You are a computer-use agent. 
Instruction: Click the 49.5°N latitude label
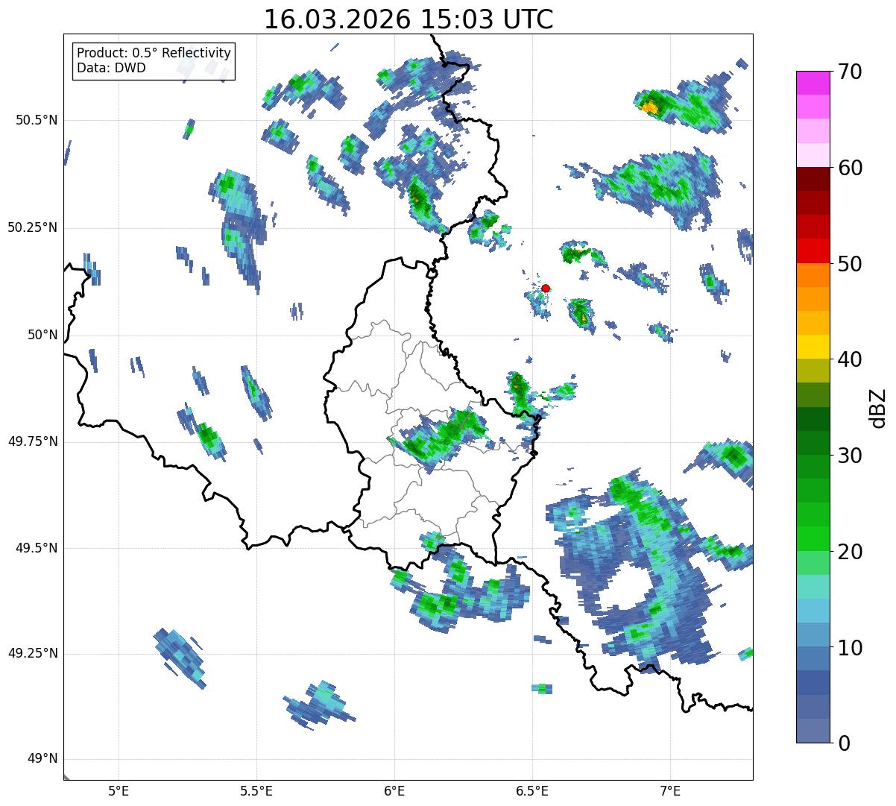pyautogui.click(x=37, y=548)
